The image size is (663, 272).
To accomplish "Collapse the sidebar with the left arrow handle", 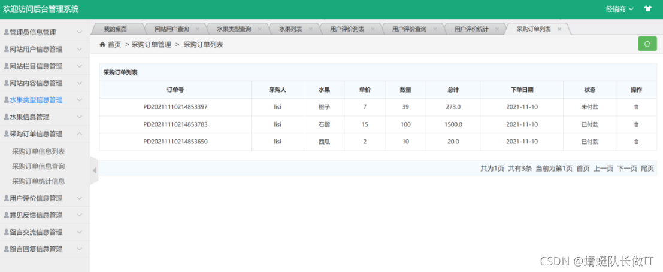I will pyautogui.click(x=94, y=170).
